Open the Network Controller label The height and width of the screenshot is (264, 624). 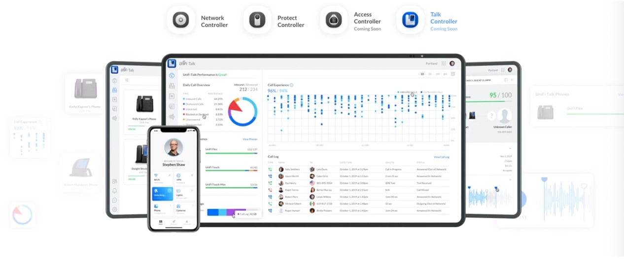click(x=214, y=21)
